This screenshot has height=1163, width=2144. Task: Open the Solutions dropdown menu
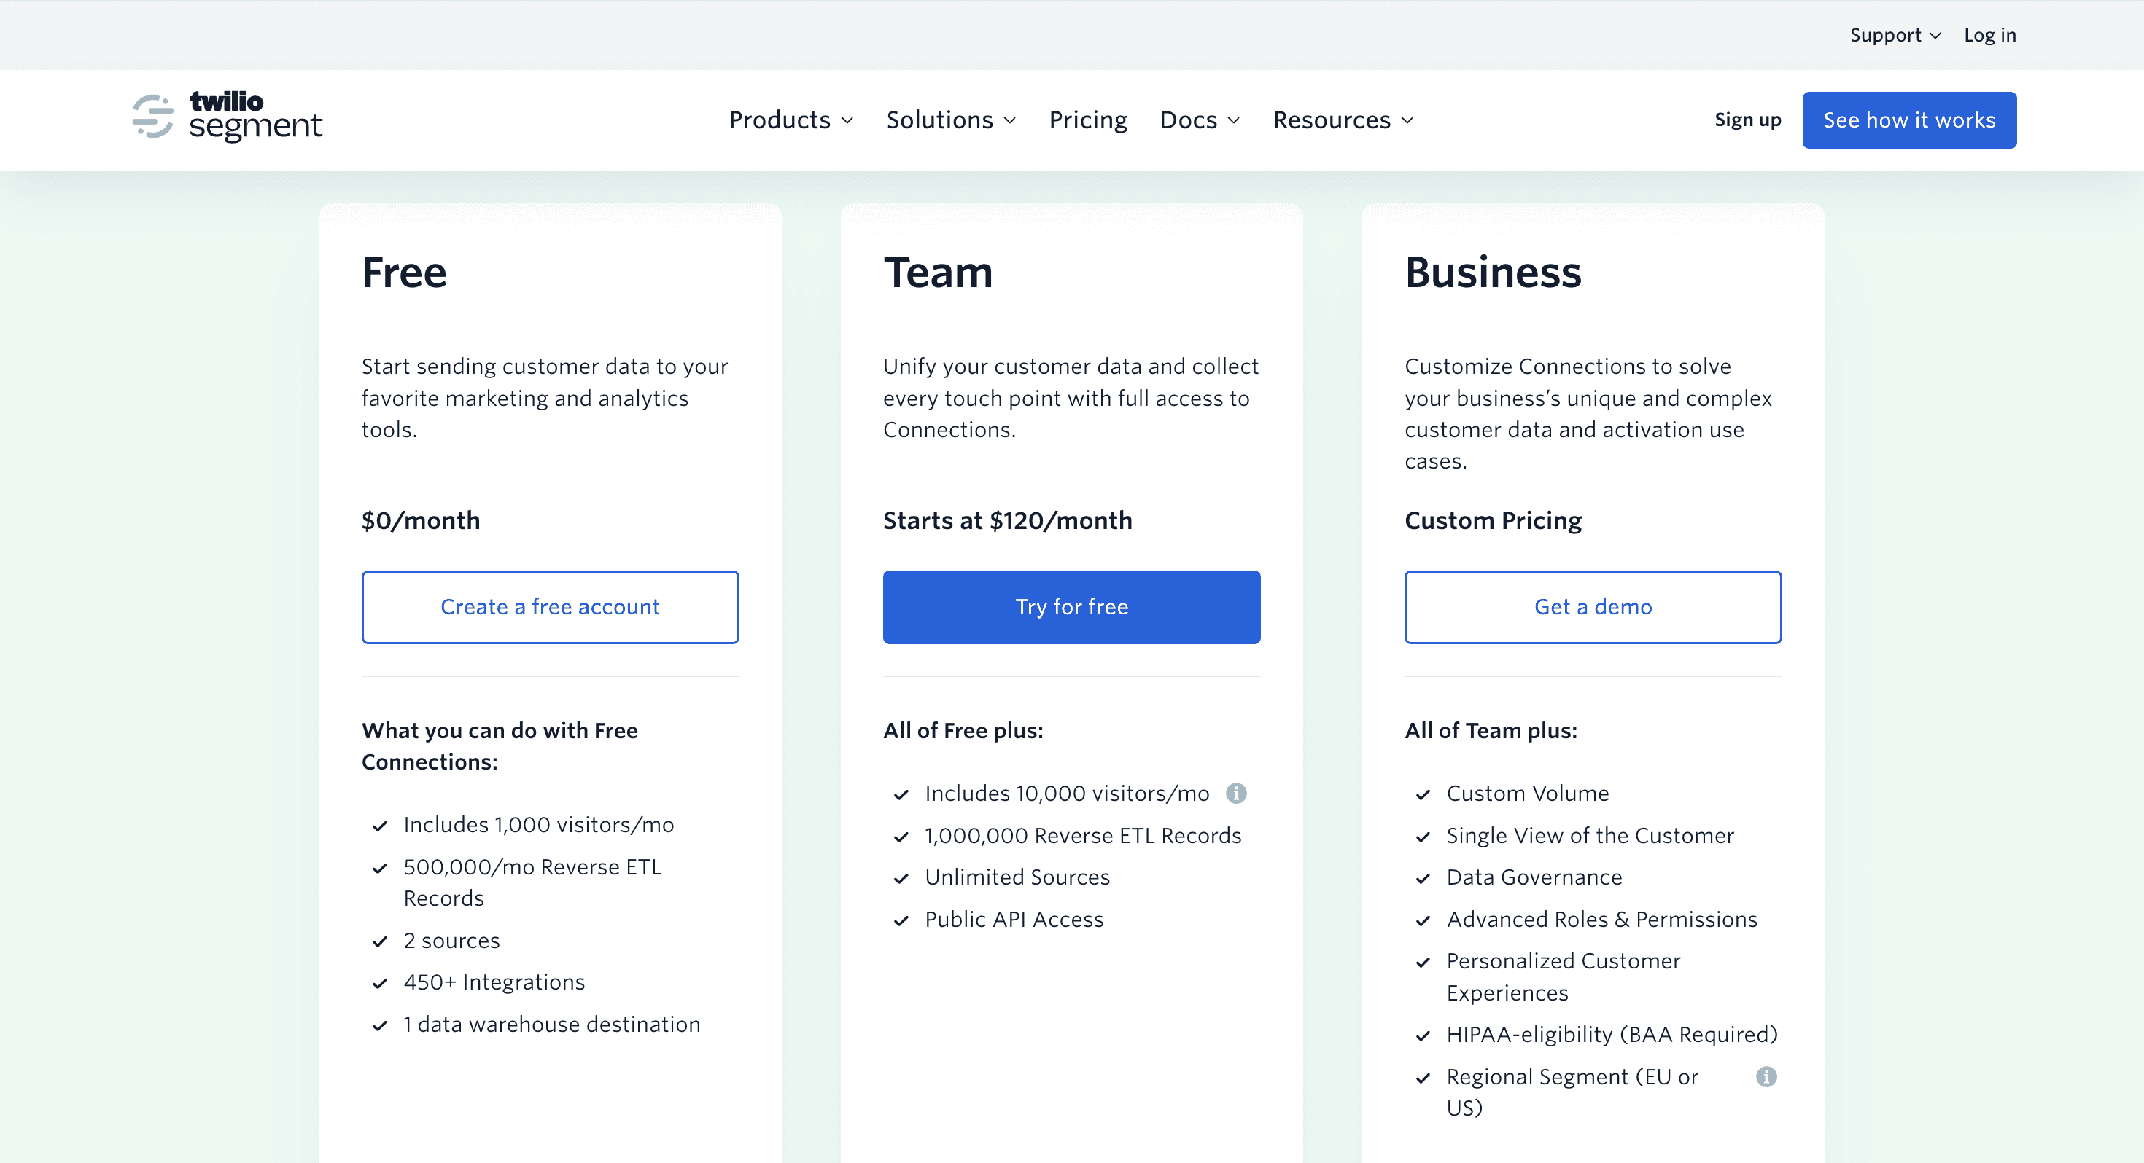click(952, 119)
